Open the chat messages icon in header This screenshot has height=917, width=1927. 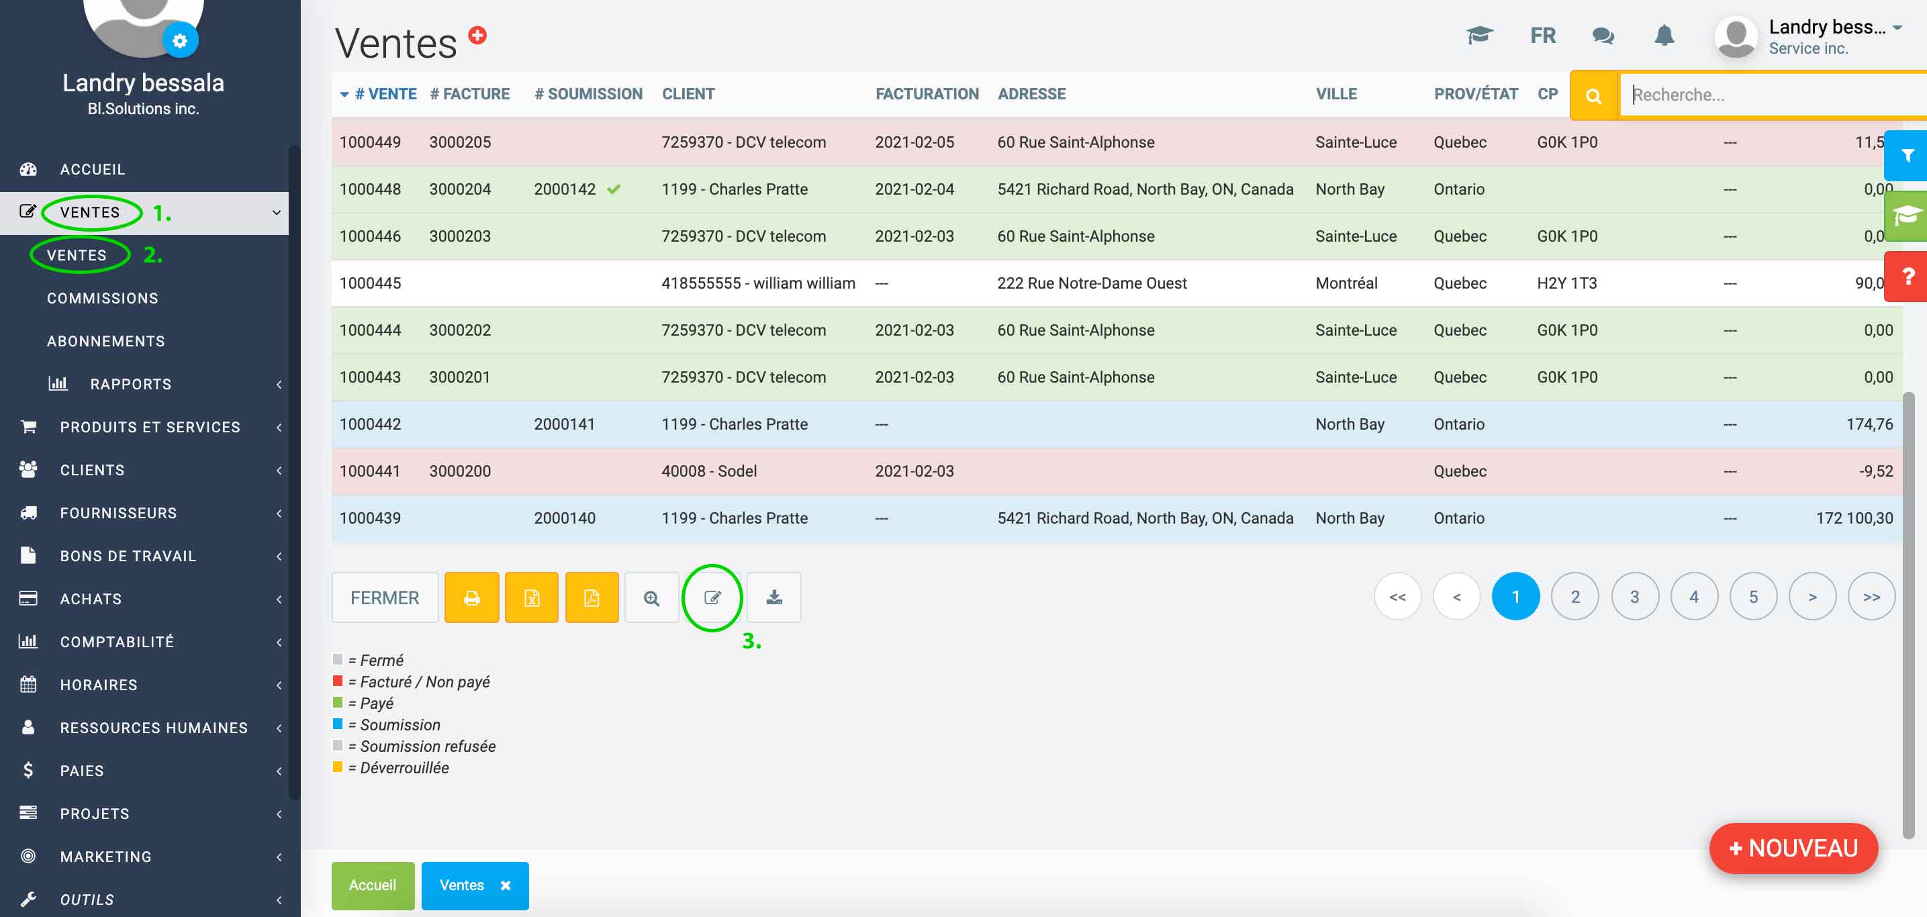pos(1602,35)
